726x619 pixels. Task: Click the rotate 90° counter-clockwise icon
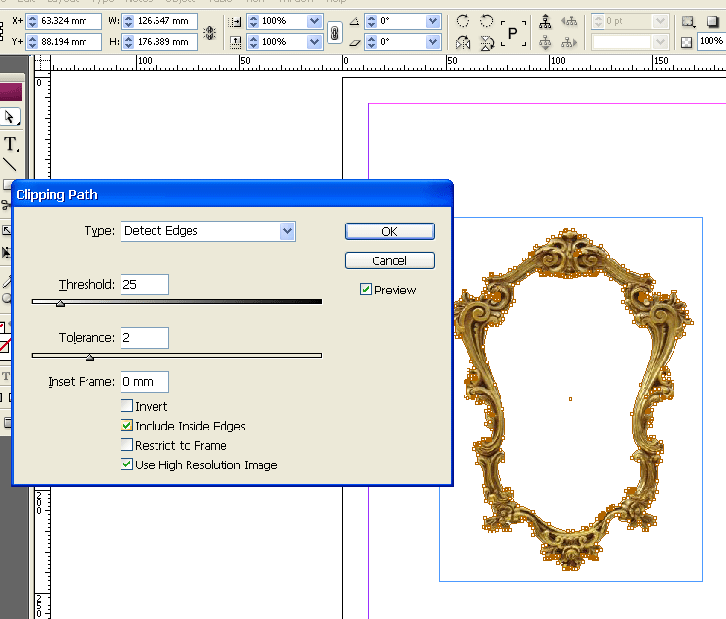click(x=486, y=21)
